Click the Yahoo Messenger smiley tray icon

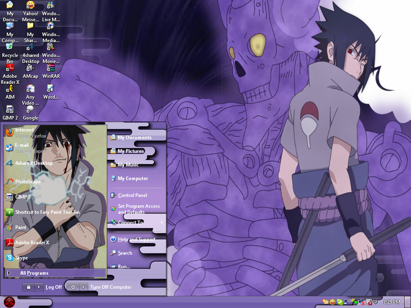[x=332, y=302]
